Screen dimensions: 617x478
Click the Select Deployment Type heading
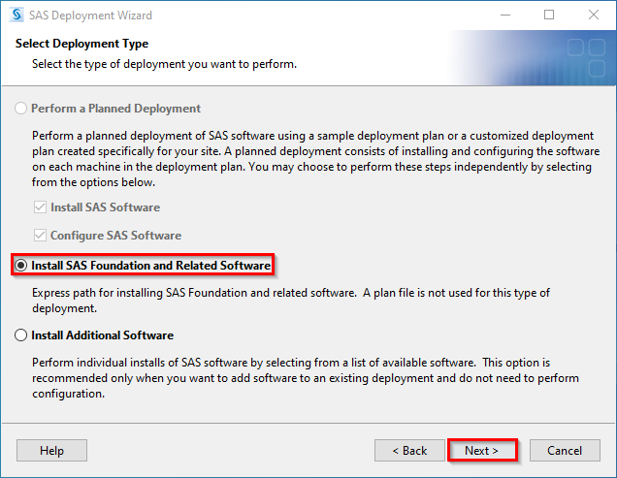pos(81,44)
